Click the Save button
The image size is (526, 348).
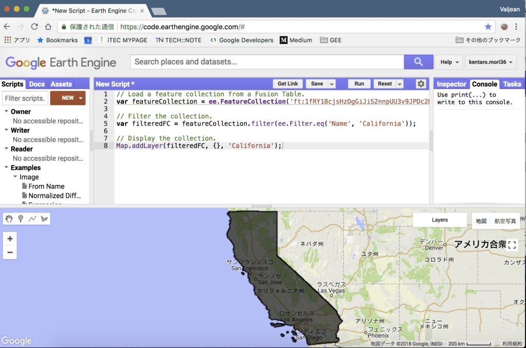pos(317,84)
